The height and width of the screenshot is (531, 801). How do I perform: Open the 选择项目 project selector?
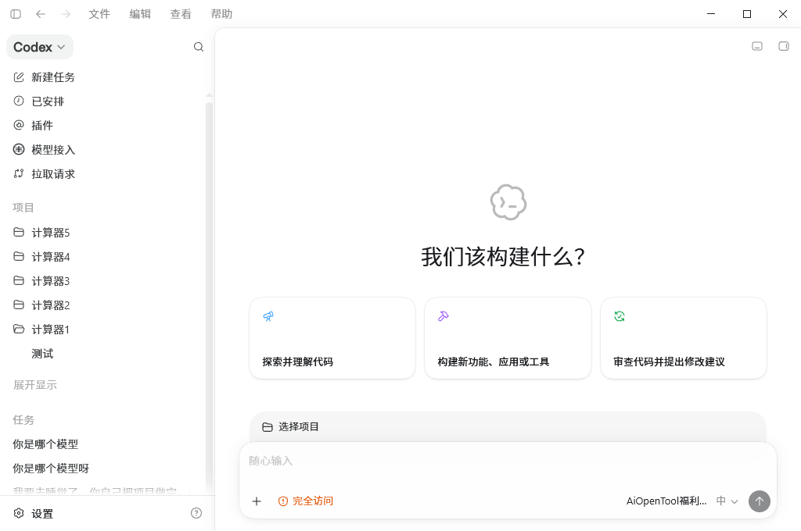290,427
